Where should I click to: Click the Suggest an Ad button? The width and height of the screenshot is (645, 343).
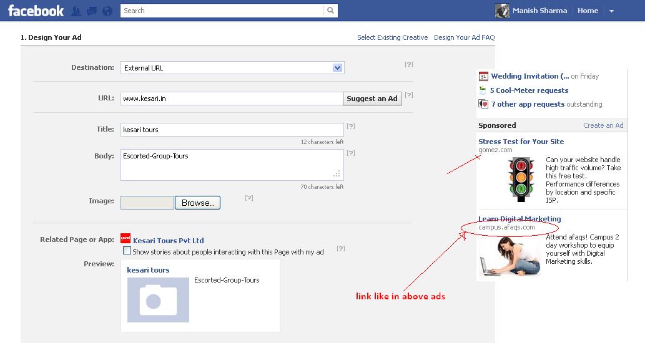click(x=372, y=99)
